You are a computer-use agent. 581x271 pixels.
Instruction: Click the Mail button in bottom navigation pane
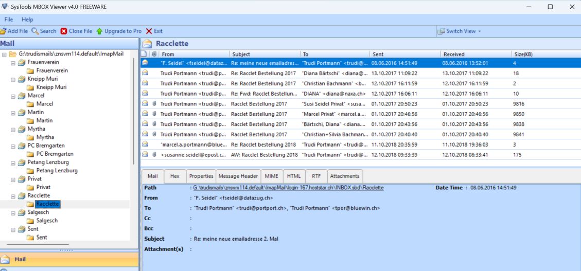[21, 260]
